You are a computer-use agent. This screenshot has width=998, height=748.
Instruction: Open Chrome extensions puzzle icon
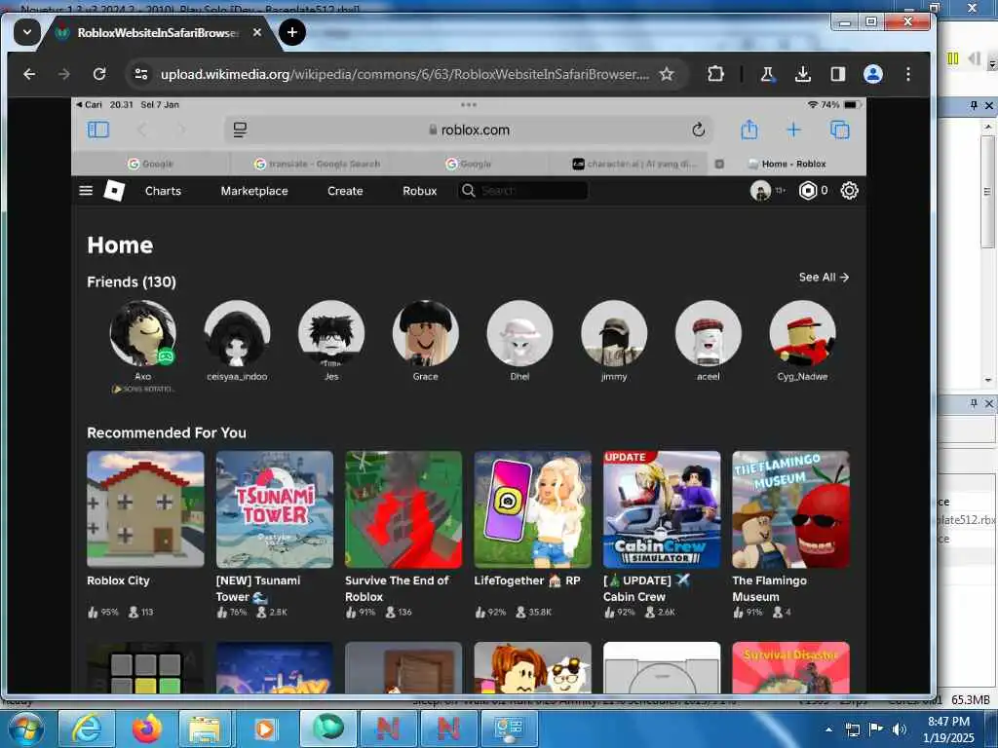pyautogui.click(x=715, y=74)
